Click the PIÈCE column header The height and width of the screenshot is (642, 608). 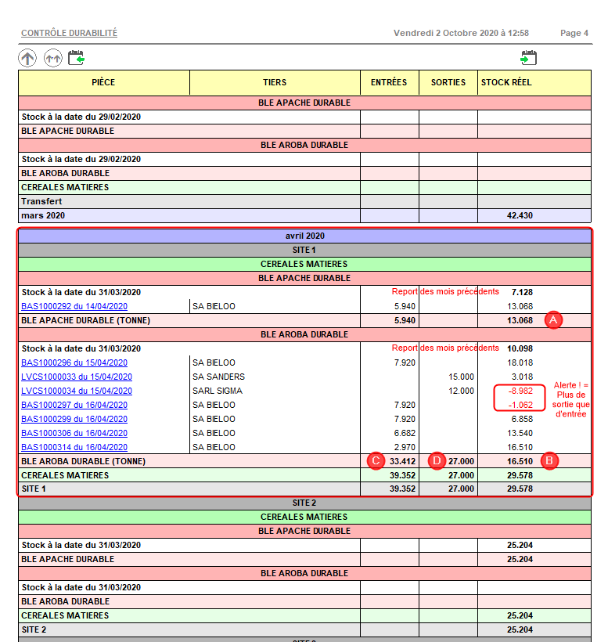tap(103, 82)
